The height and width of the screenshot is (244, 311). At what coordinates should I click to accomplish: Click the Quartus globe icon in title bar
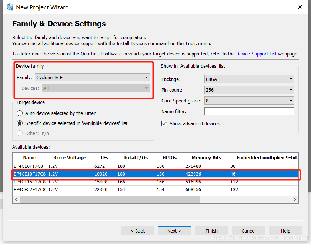tap(10, 7)
